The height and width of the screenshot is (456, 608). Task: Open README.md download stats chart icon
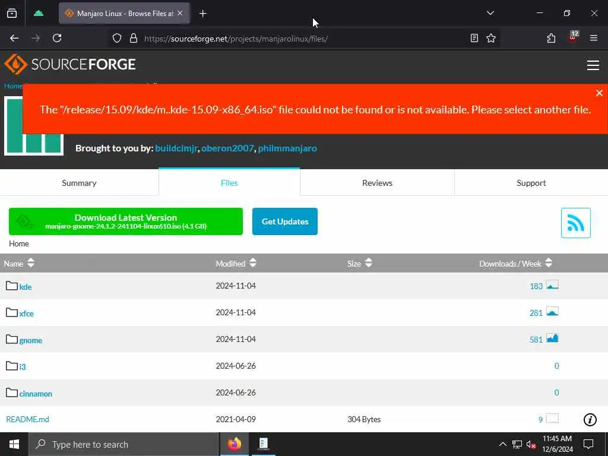552,418
